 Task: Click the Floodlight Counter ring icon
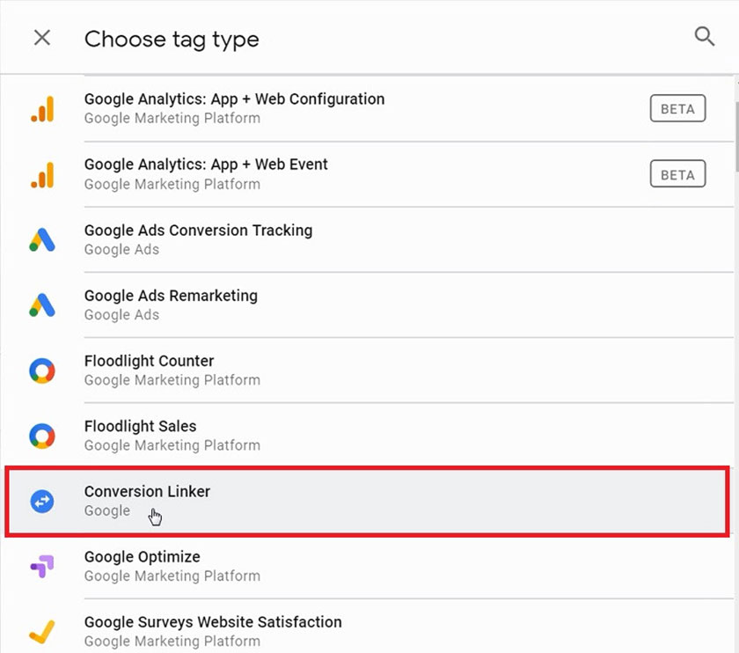point(42,371)
